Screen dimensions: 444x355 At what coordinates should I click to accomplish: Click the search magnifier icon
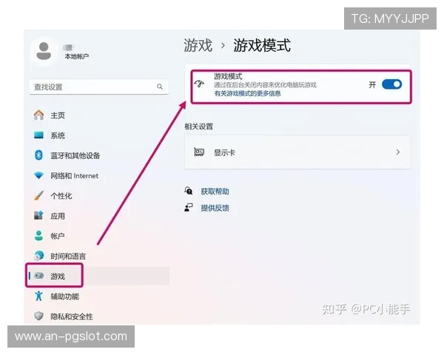[160, 87]
